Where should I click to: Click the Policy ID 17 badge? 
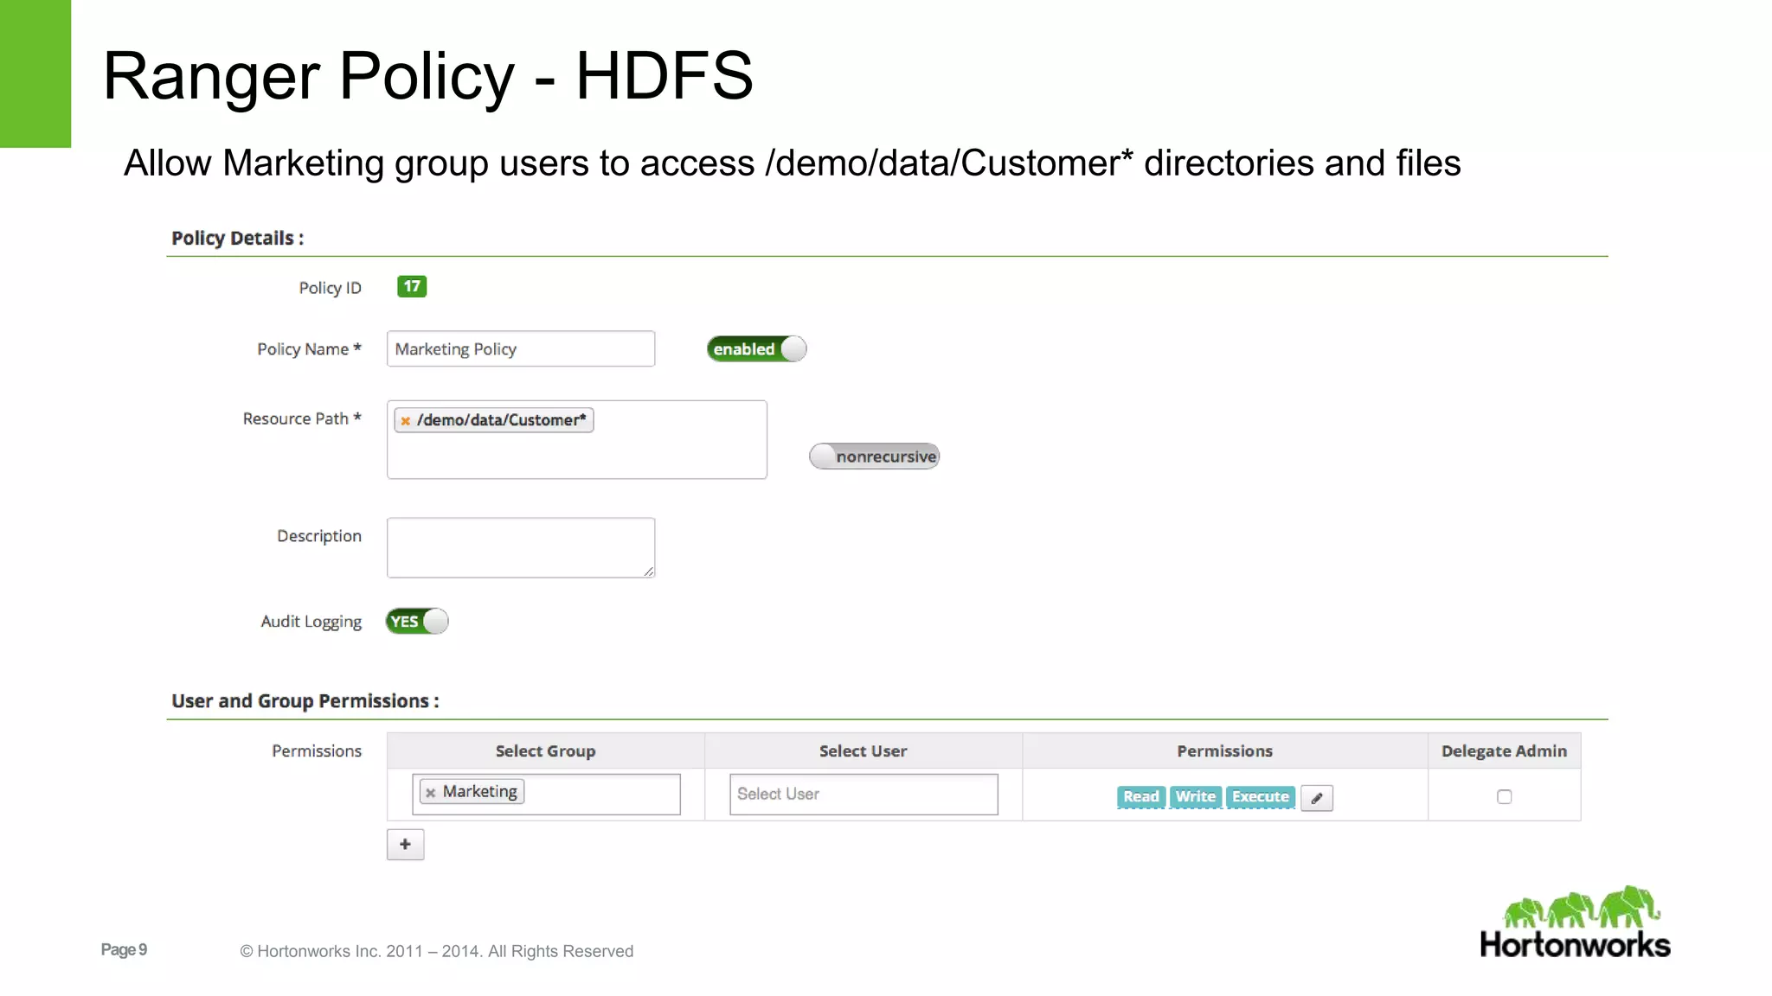pyautogui.click(x=412, y=286)
